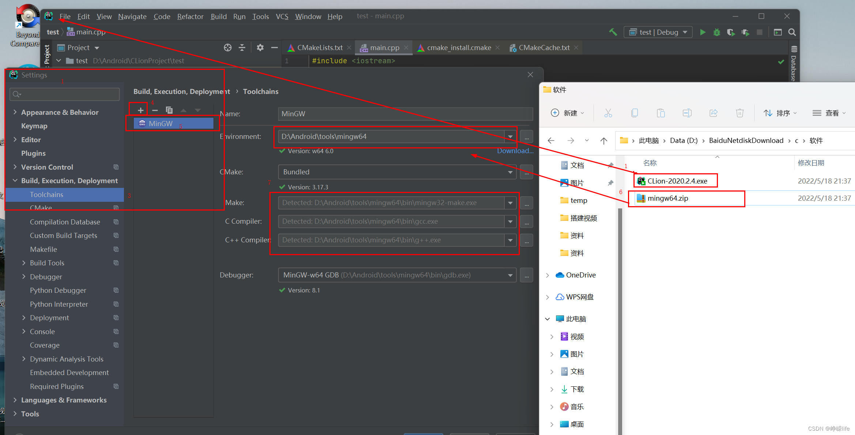The height and width of the screenshot is (435, 855).
Task: Open the C Compiler dropdown
Action: pyautogui.click(x=510, y=222)
